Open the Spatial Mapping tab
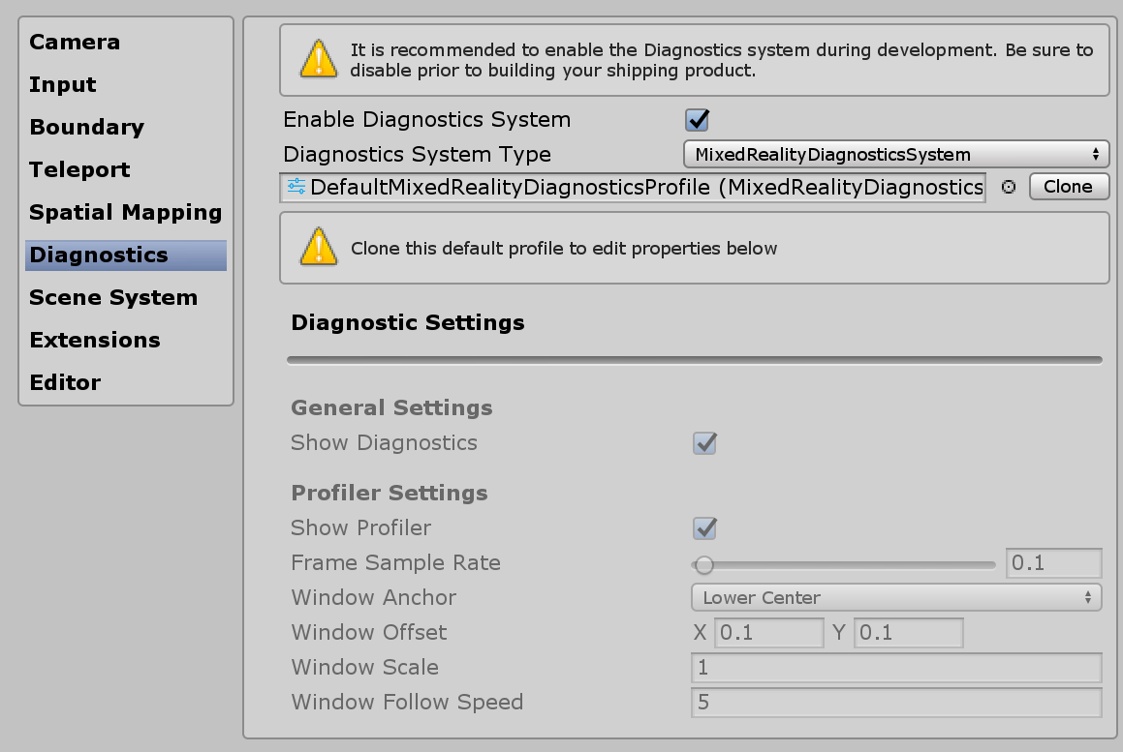1123x752 pixels. (x=125, y=213)
